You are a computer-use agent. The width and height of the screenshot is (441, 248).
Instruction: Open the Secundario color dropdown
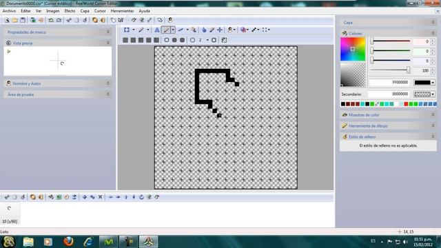coord(433,94)
